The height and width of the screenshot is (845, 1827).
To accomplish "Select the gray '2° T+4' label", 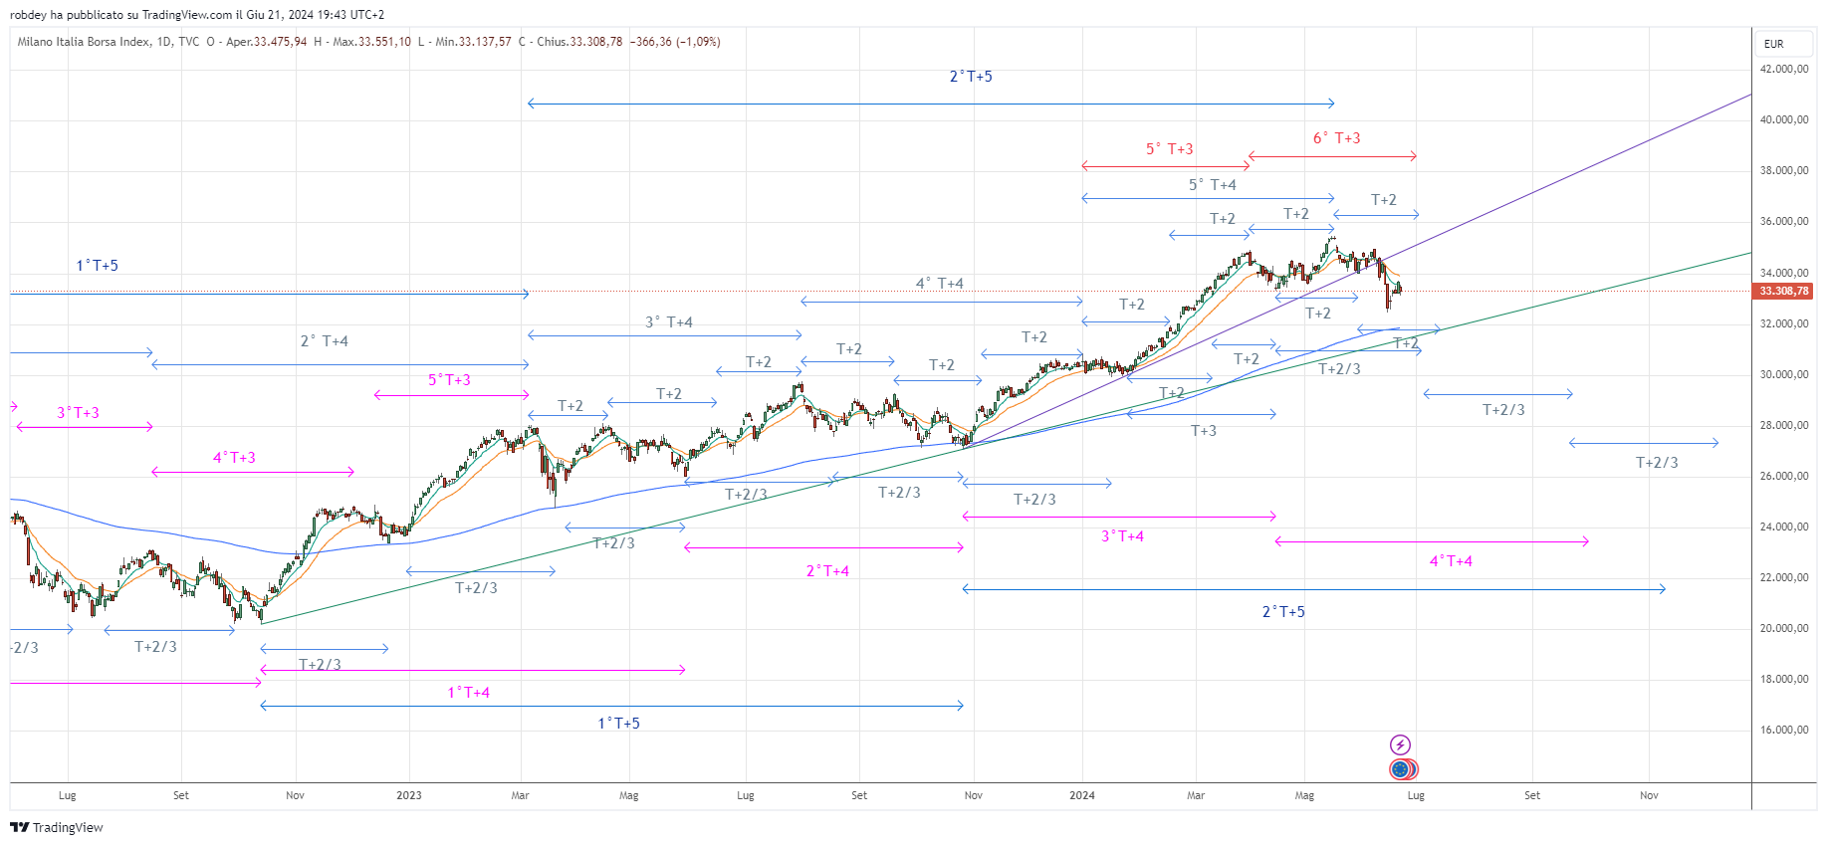I will pos(324,341).
